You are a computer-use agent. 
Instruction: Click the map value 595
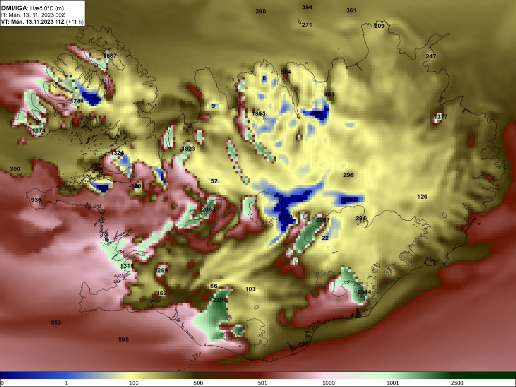pyautogui.click(x=123, y=340)
